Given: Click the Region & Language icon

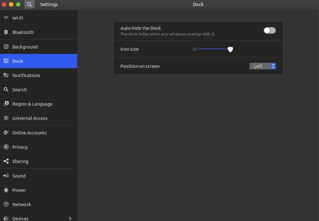Looking at the screenshot, I should click(6, 104).
